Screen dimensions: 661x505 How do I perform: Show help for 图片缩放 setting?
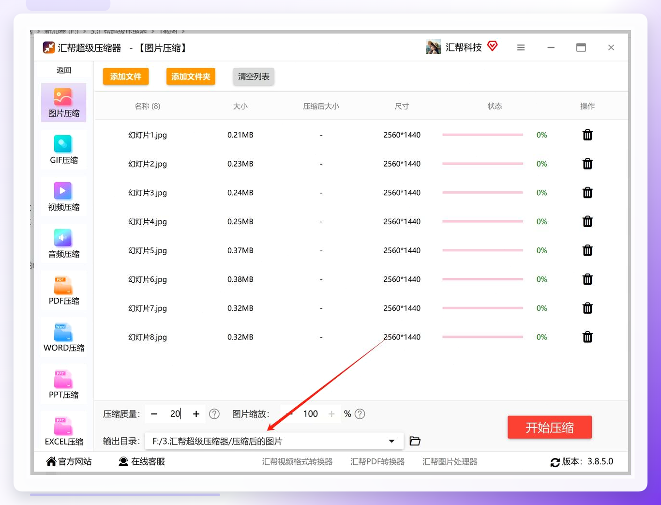(360, 414)
